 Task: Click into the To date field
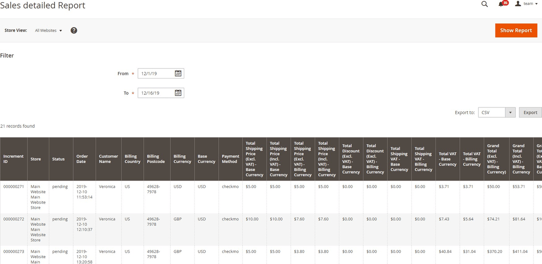tap(155, 93)
